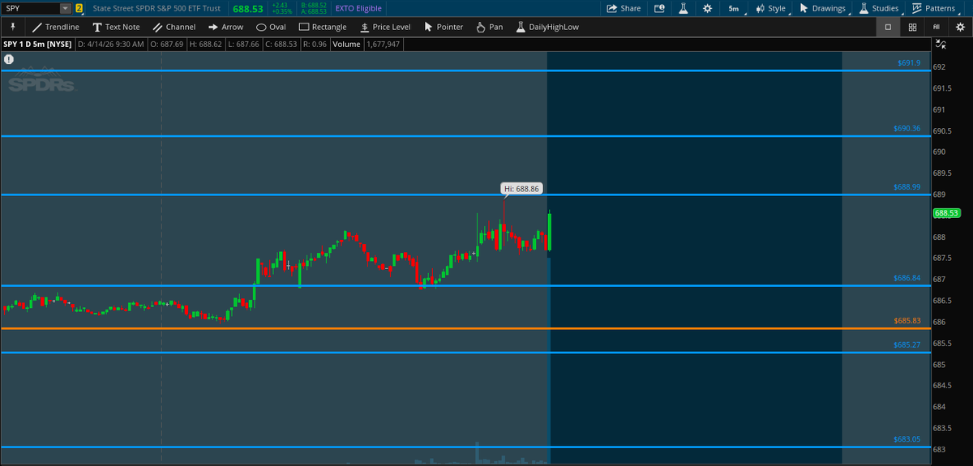Click the SPY 1 D 5m [NYSE] label

coord(36,44)
